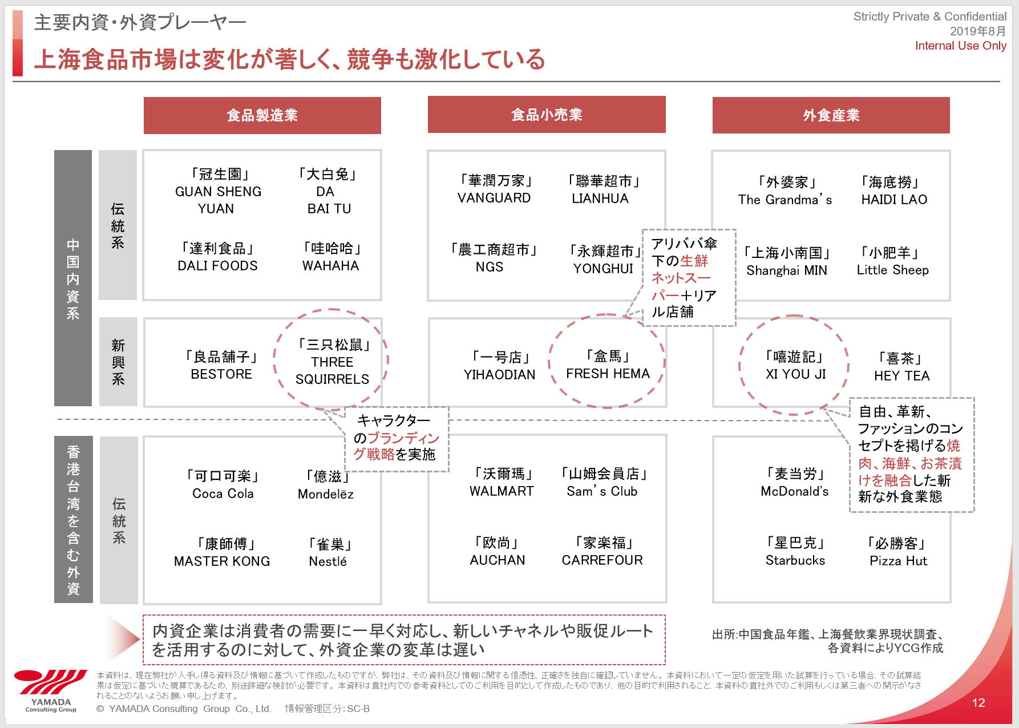Select the Strictly Private & Confidential text
Screen dimensions: 1019x728
pyautogui.click(x=930, y=17)
